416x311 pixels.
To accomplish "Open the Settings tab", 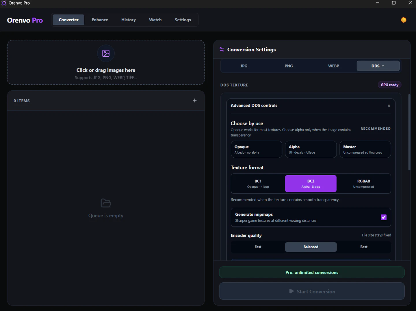I will click(x=183, y=20).
